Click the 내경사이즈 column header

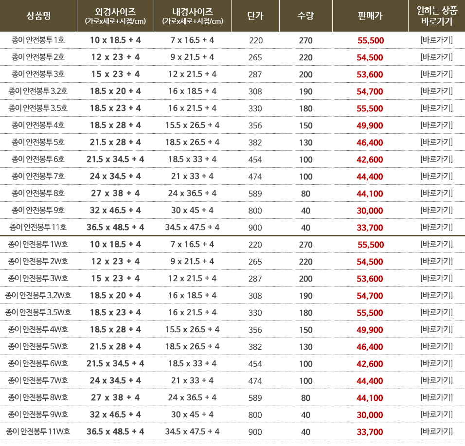tap(193, 16)
